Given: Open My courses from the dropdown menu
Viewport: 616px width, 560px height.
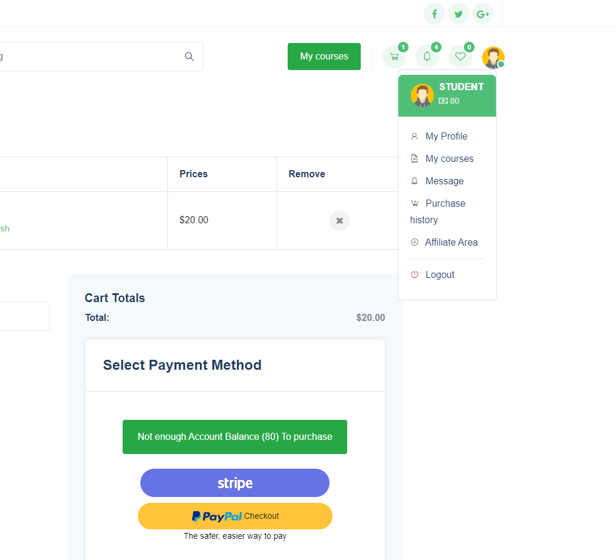Looking at the screenshot, I should tap(449, 158).
